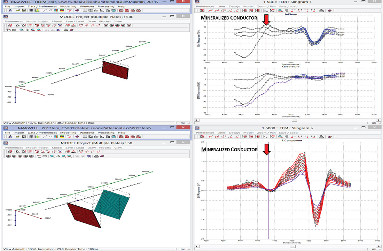Click right arrow of FEM Slingram horizontal scrollbar

tap(379, 120)
